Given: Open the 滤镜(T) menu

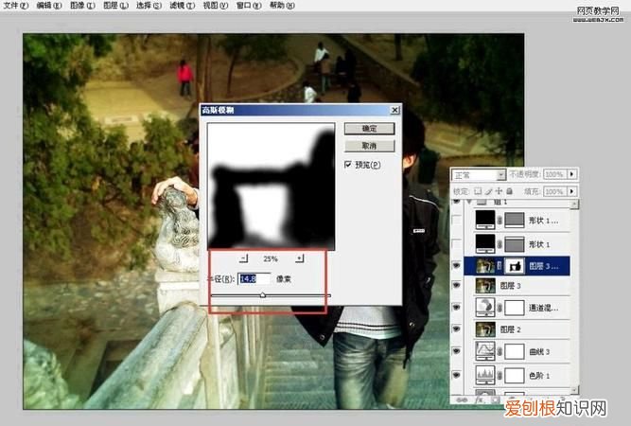Looking at the screenshot, I should [183, 6].
